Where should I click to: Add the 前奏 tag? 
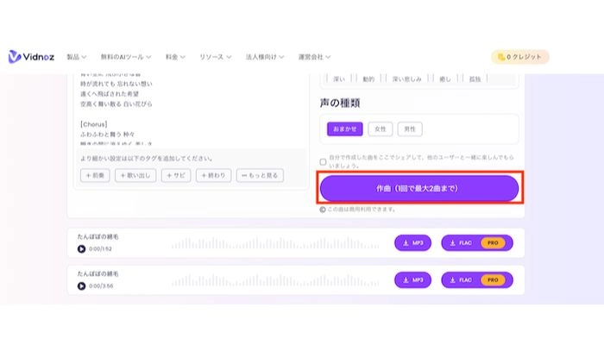pos(95,175)
